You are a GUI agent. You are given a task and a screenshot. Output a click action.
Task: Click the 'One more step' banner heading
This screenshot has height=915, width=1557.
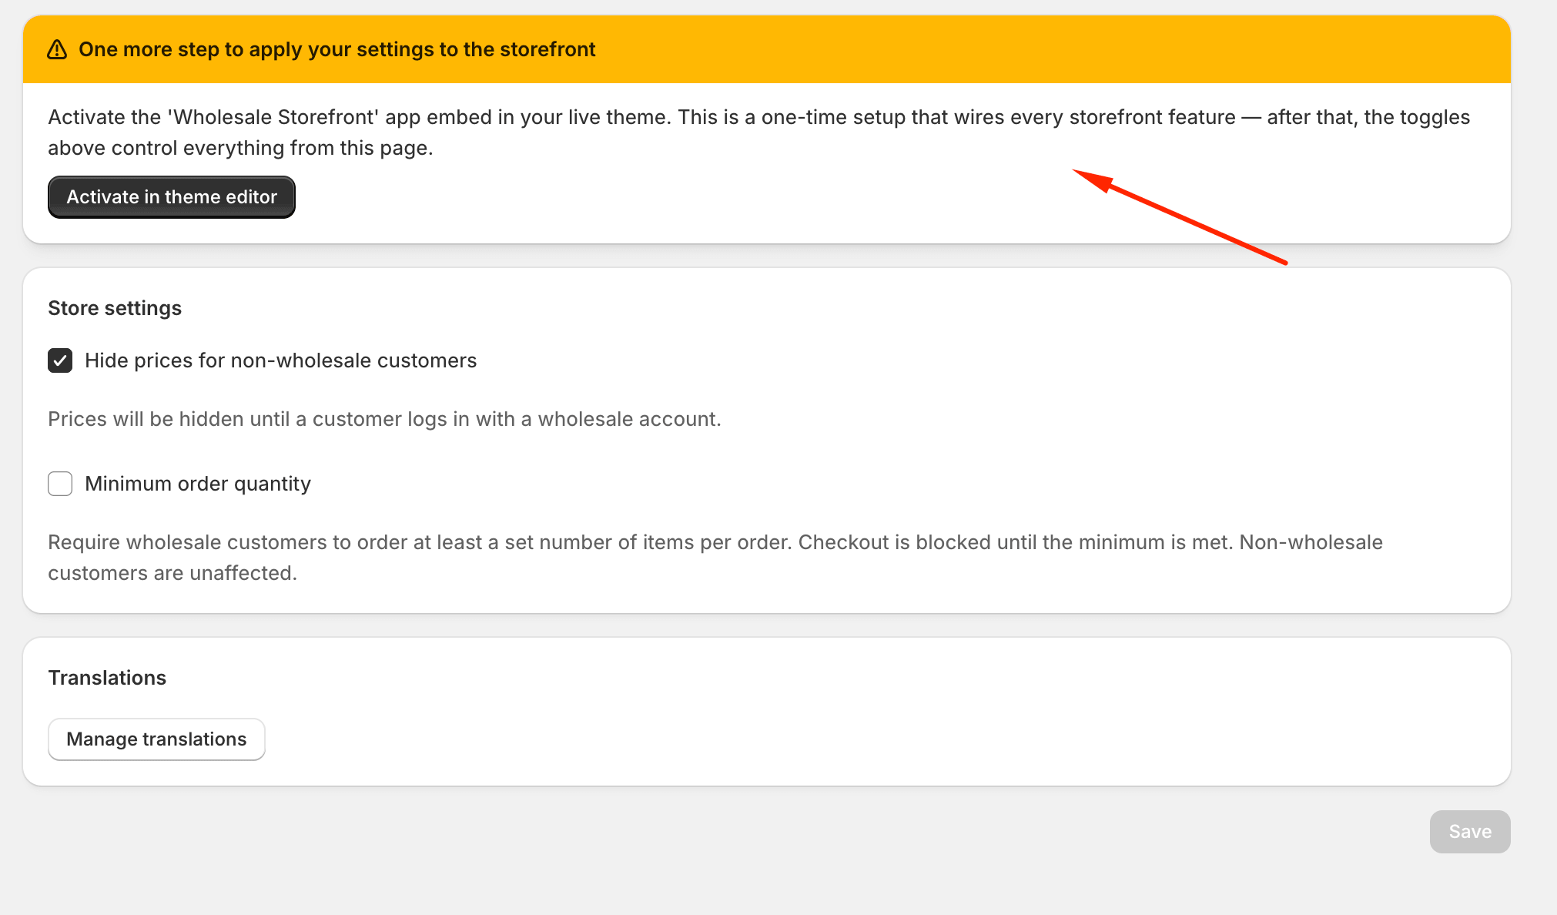(x=337, y=49)
